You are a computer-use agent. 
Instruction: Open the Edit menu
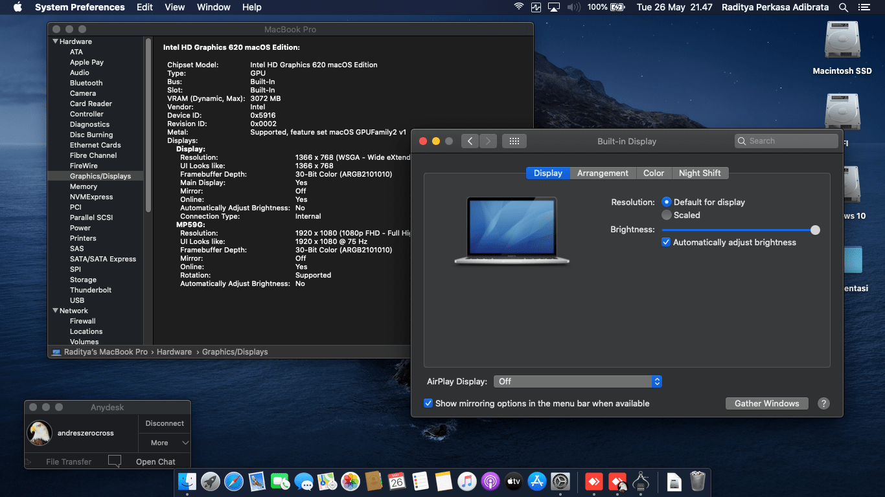tap(145, 7)
